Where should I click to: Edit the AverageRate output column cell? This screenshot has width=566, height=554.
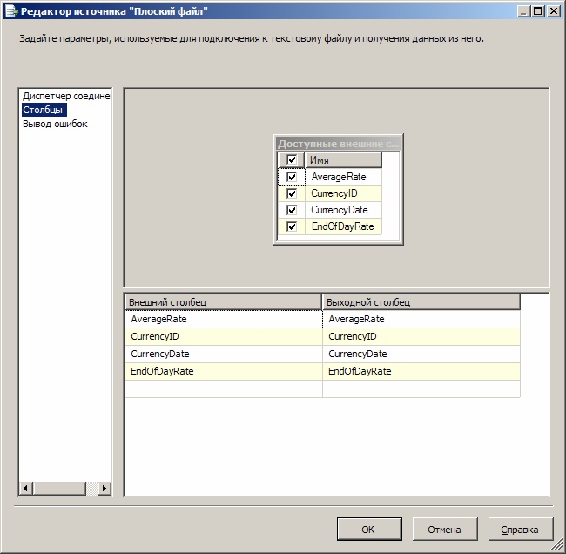(x=421, y=319)
